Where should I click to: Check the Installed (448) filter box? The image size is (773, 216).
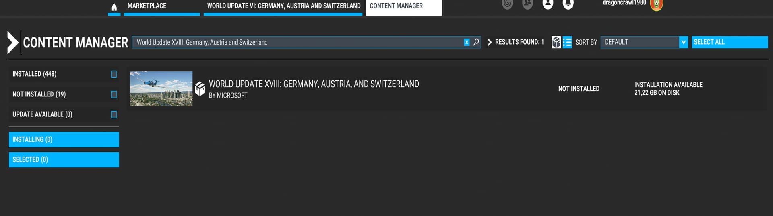click(x=114, y=74)
